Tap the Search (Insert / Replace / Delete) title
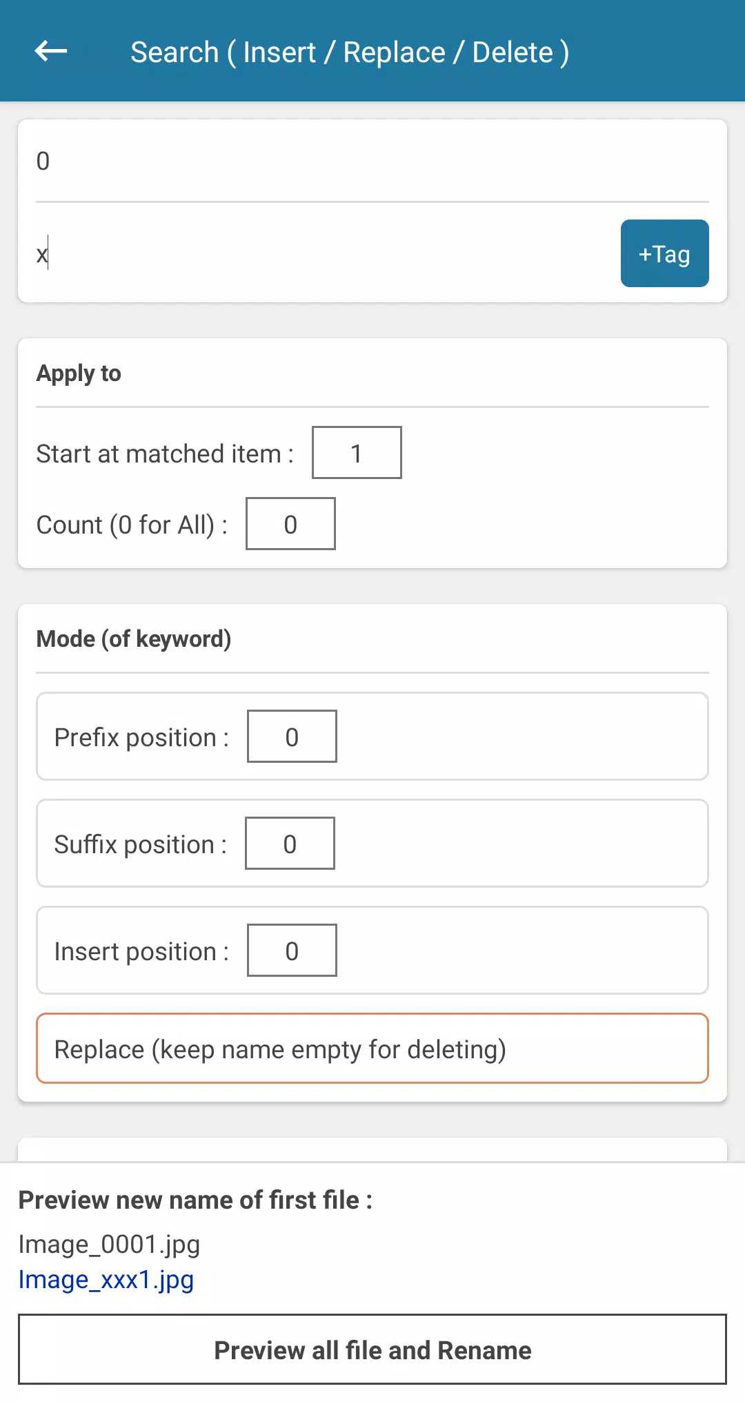745x1402 pixels. tap(350, 52)
